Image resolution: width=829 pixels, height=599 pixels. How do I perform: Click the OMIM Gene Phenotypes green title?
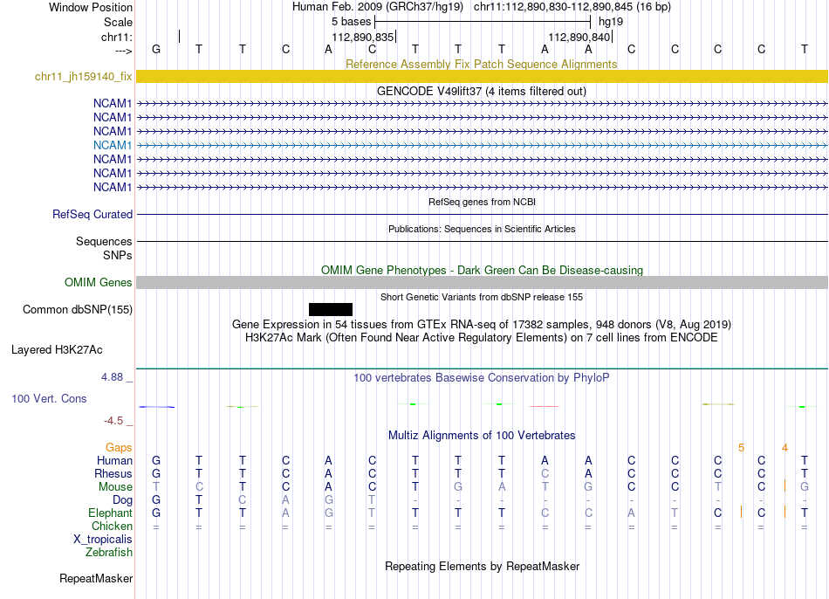[482, 270]
